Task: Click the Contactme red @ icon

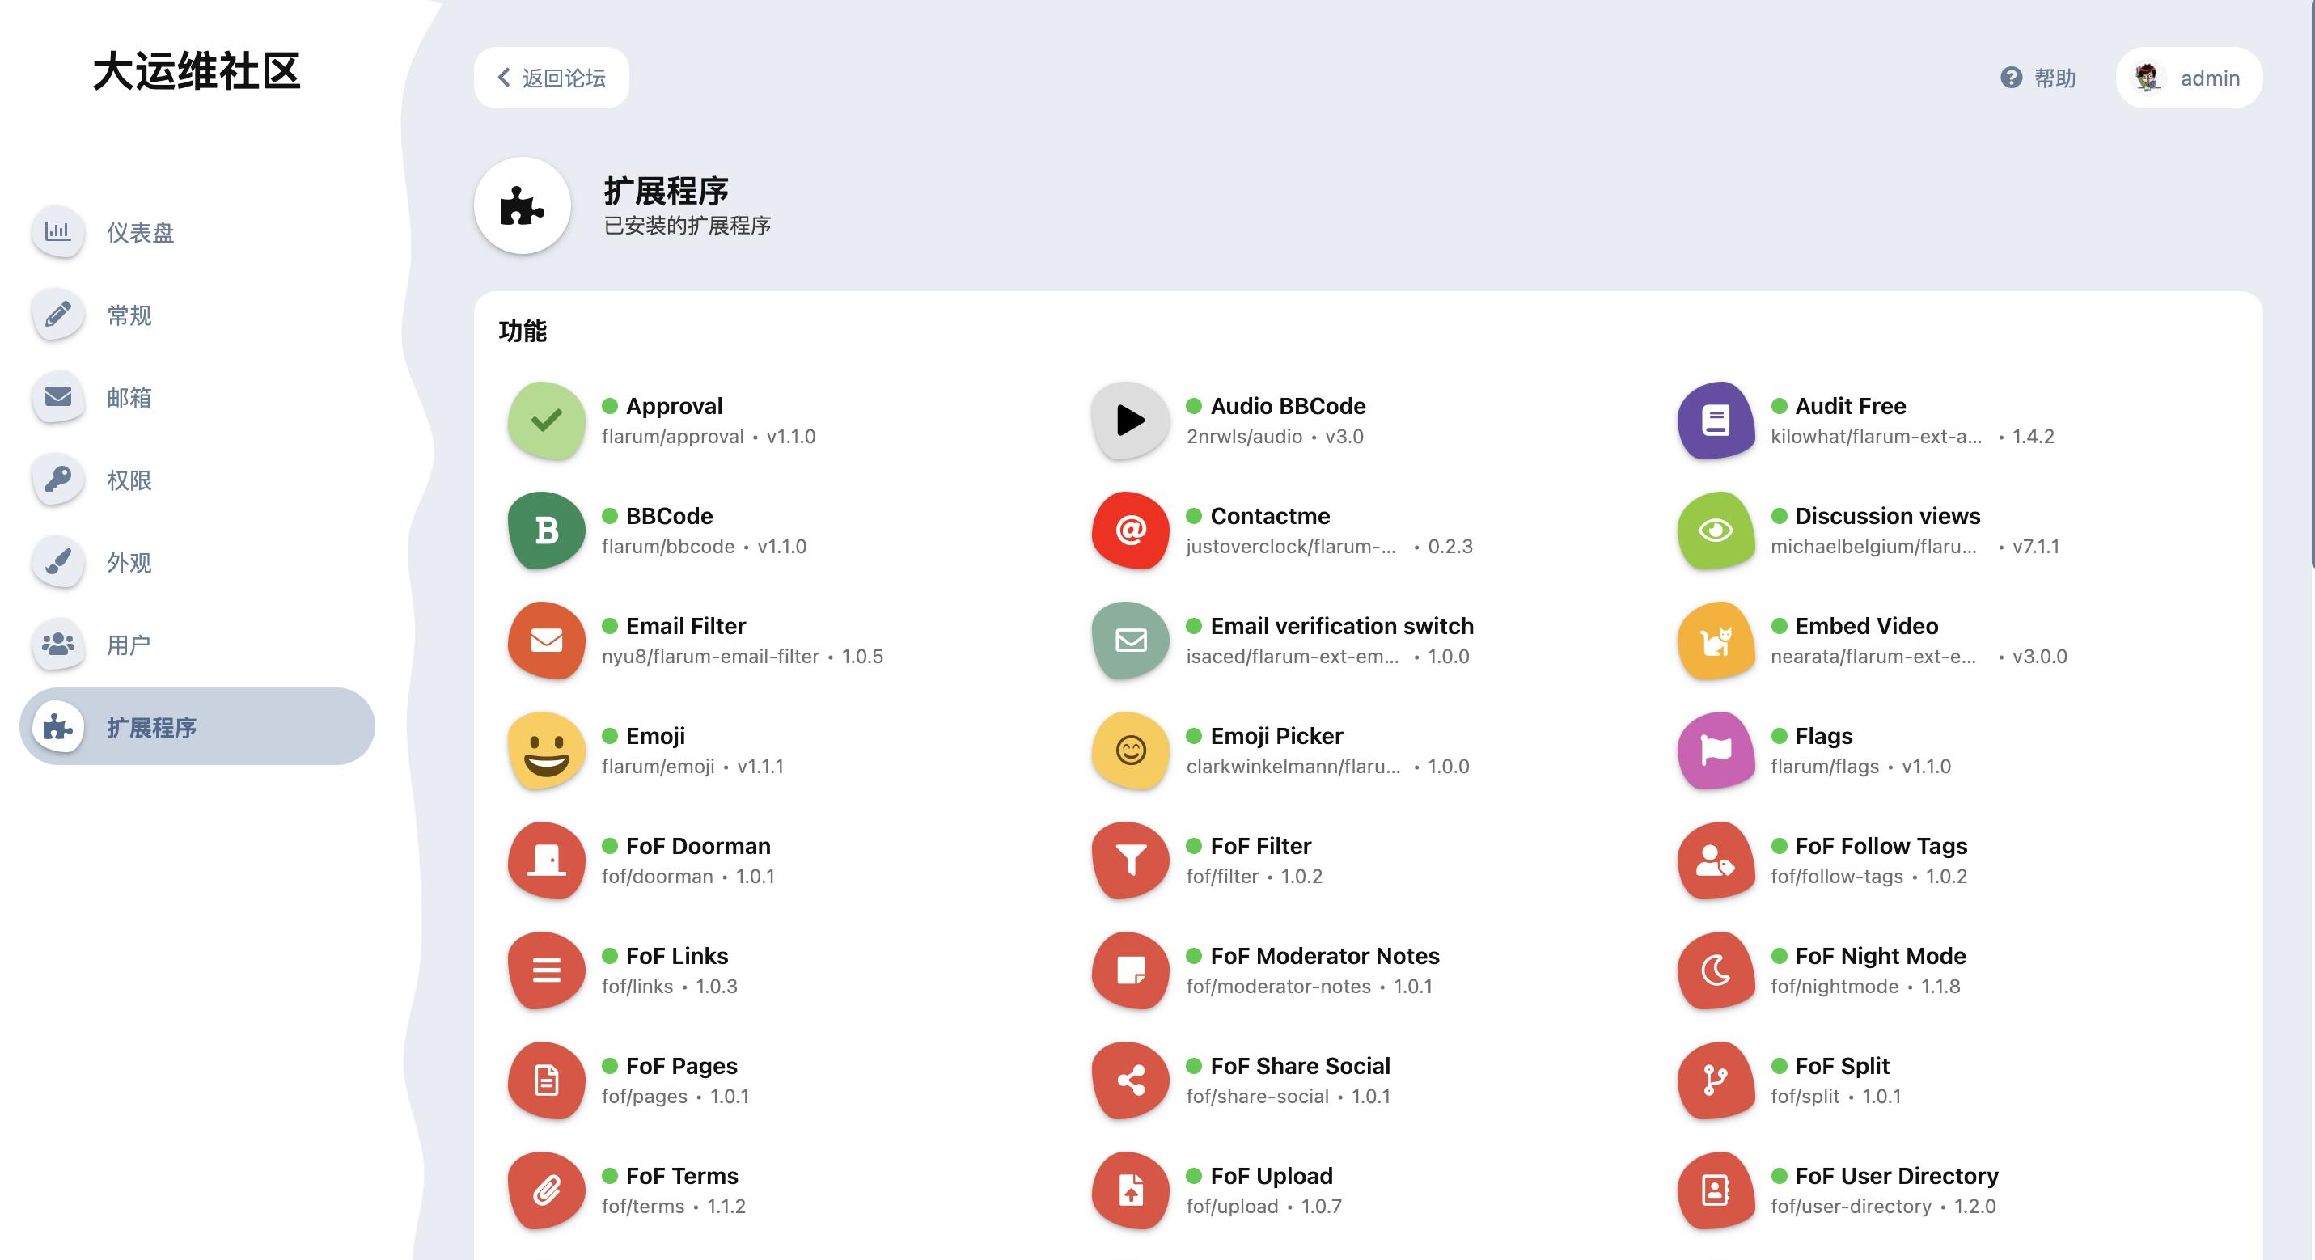Action: (1131, 531)
